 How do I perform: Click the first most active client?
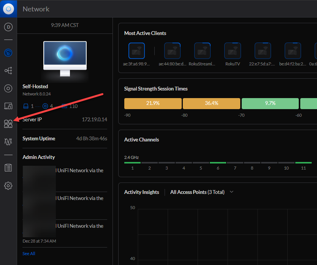pyautogui.click(x=136, y=51)
